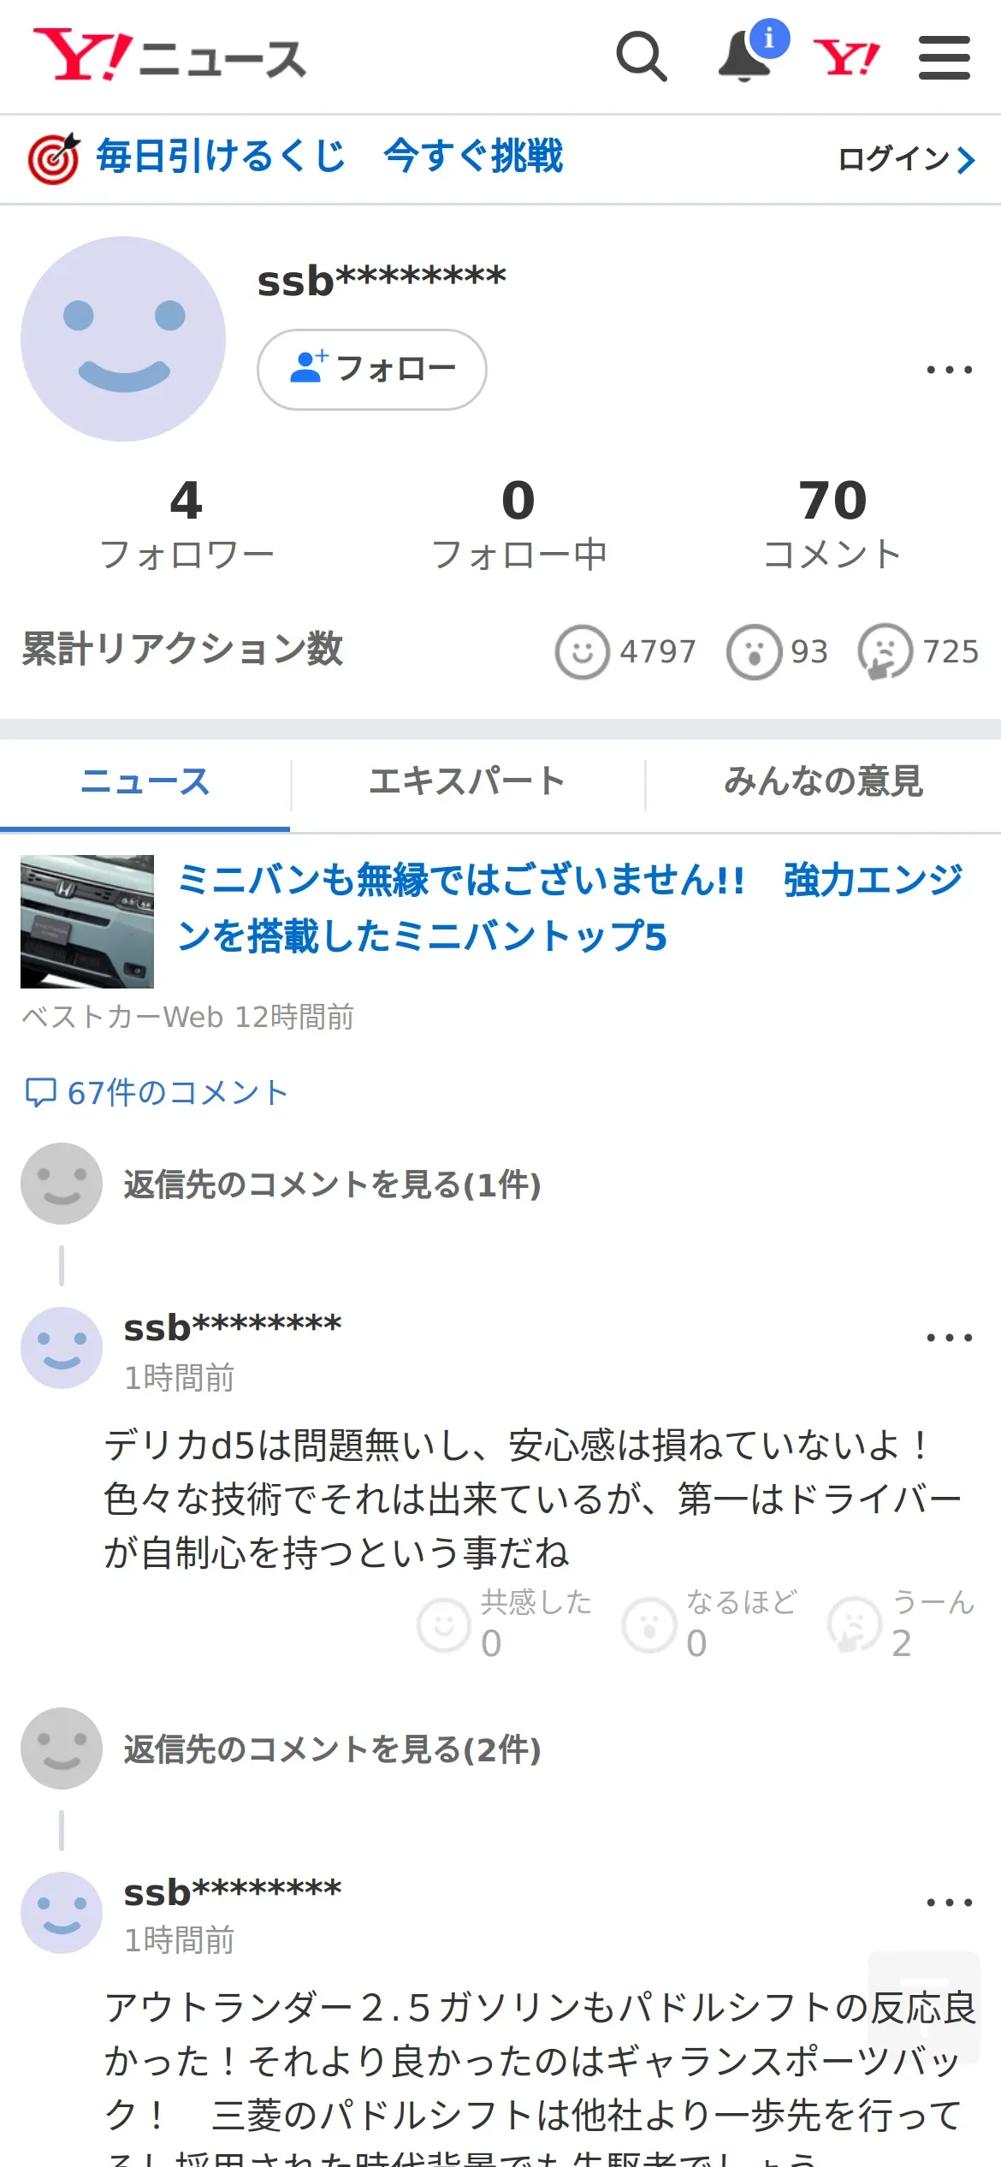Expand 返信先のコメントを見る(1件)
Screen dimensions: 1001x2167
tap(332, 1184)
